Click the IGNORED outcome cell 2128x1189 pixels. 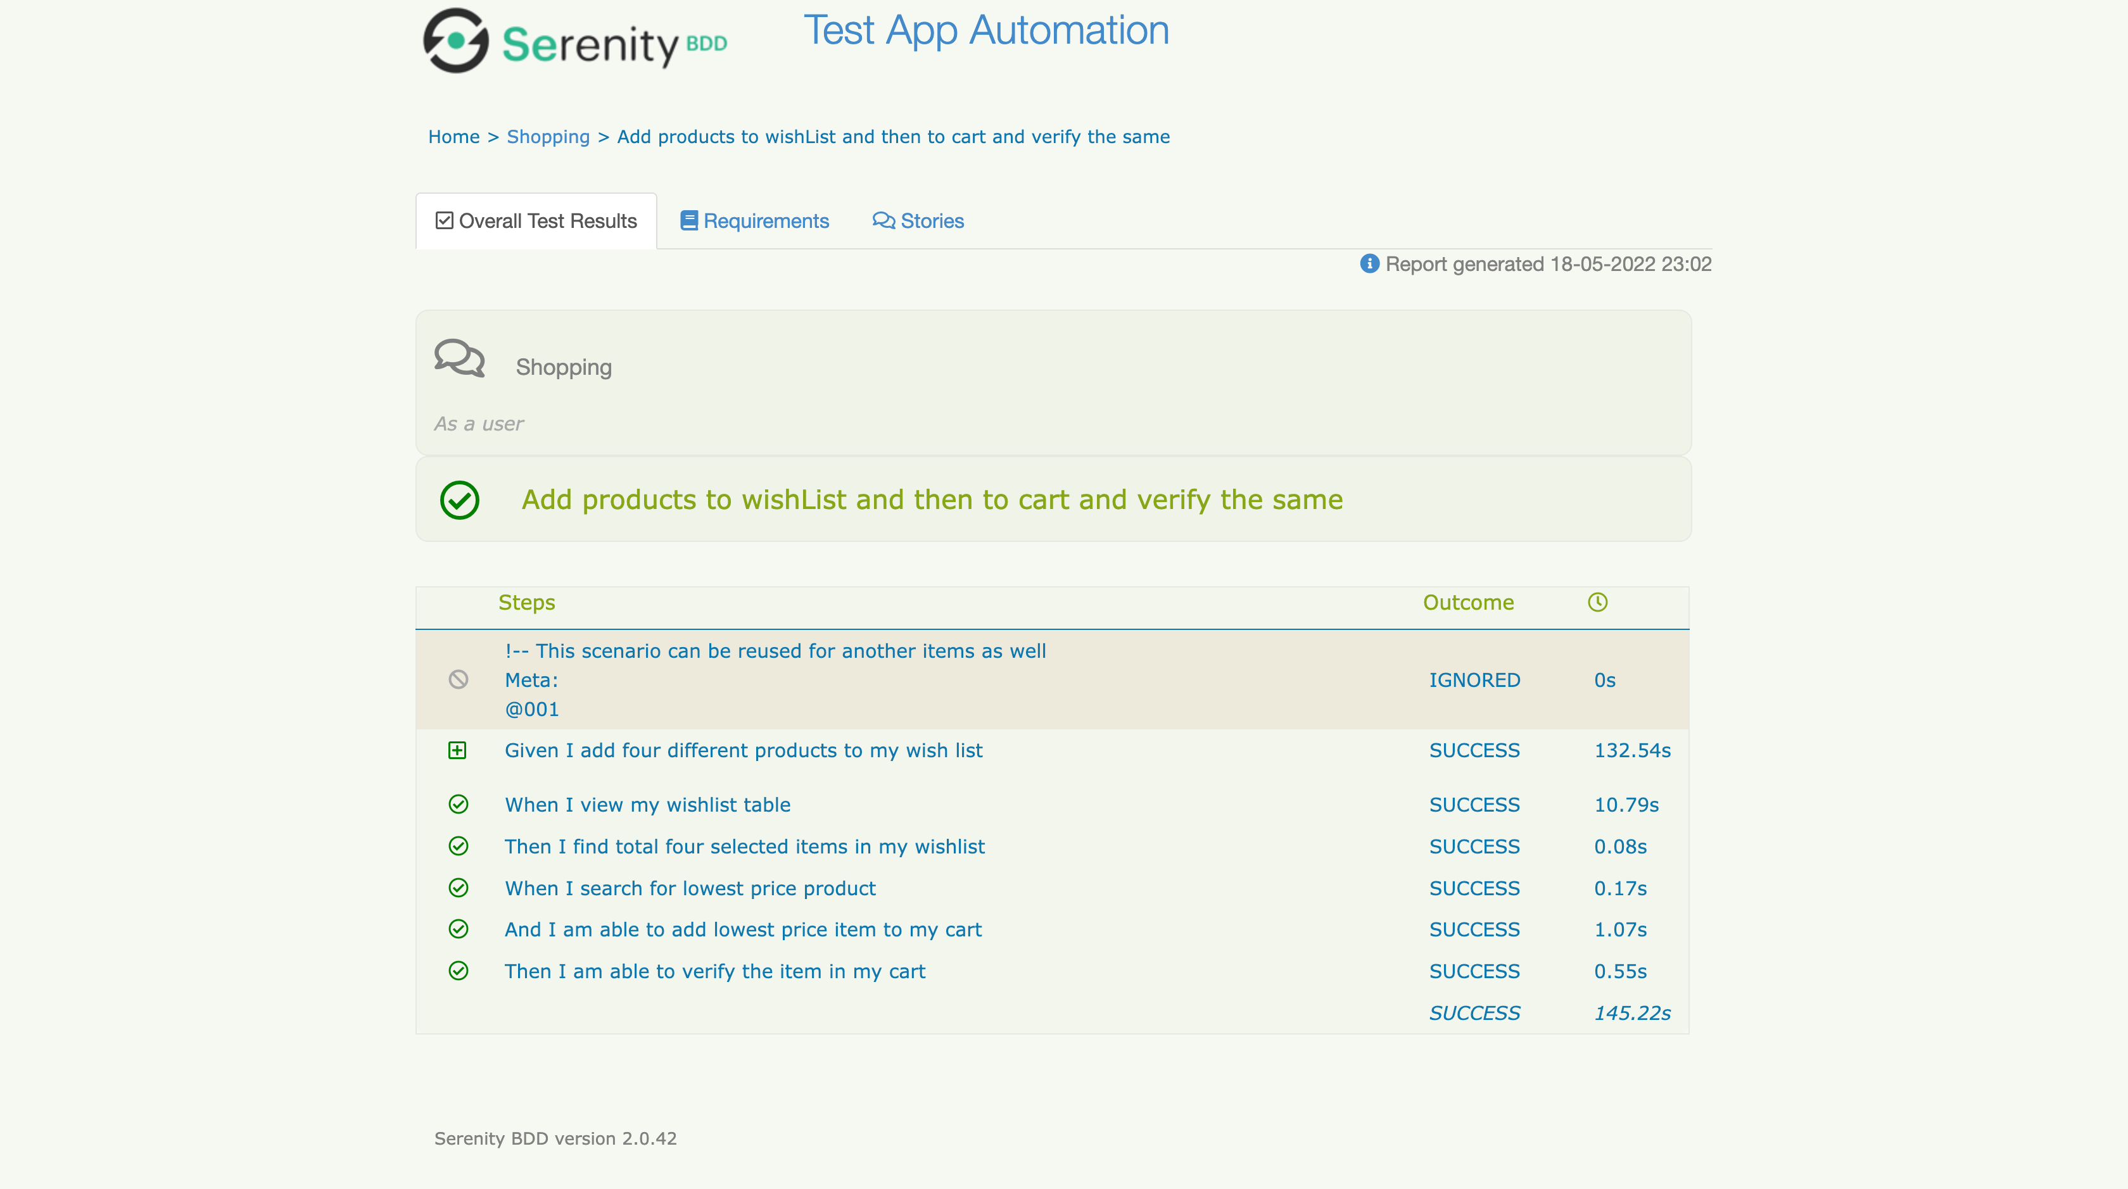click(x=1474, y=681)
